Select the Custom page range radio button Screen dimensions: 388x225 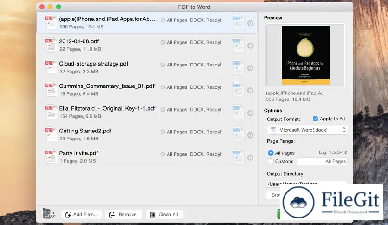(x=271, y=161)
